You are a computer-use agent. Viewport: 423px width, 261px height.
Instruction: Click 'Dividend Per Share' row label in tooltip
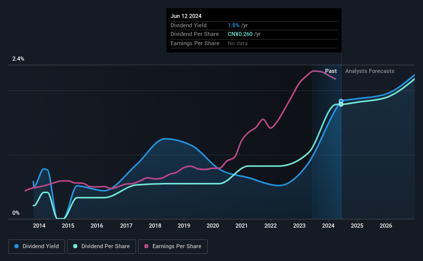coord(195,34)
